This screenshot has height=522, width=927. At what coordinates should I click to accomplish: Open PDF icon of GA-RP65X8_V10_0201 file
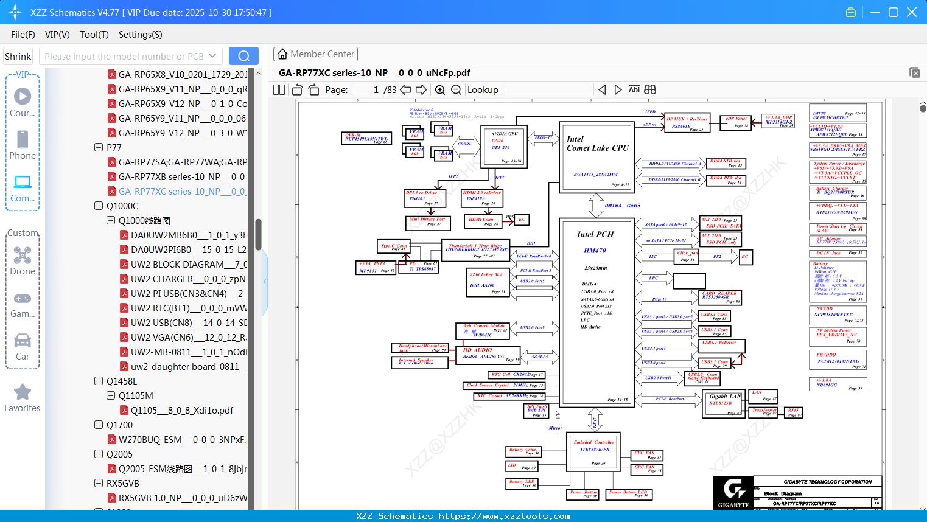pyautogui.click(x=112, y=74)
